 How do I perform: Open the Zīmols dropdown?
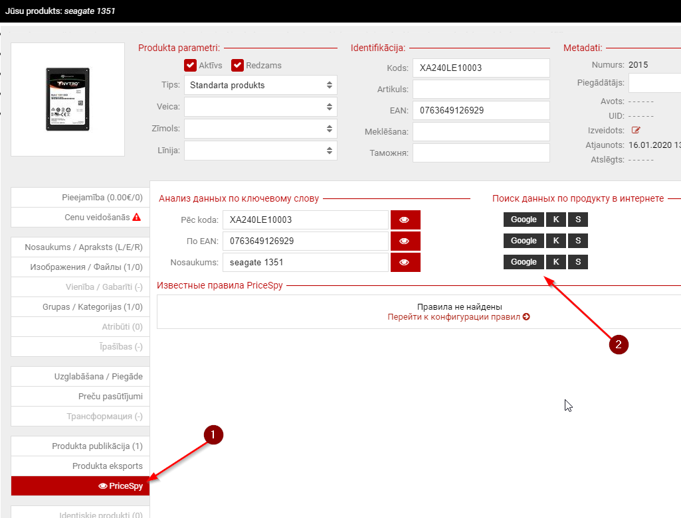[260, 129]
